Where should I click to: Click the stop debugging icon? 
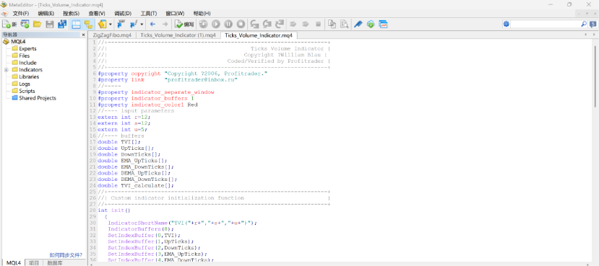(x=241, y=24)
